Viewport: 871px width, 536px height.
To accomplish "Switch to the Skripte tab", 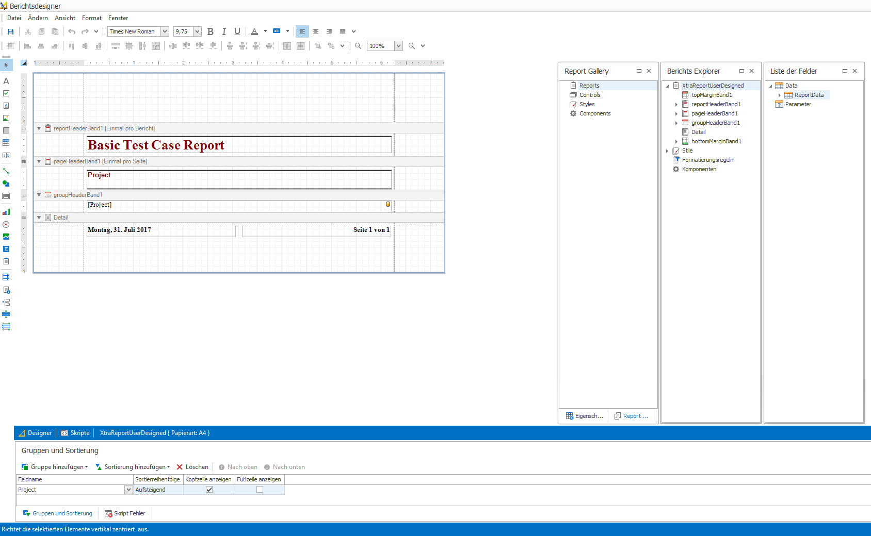I will pyautogui.click(x=75, y=433).
